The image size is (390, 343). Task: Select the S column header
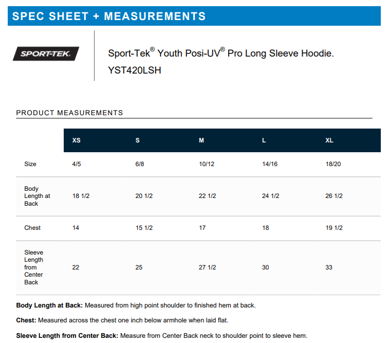(138, 140)
